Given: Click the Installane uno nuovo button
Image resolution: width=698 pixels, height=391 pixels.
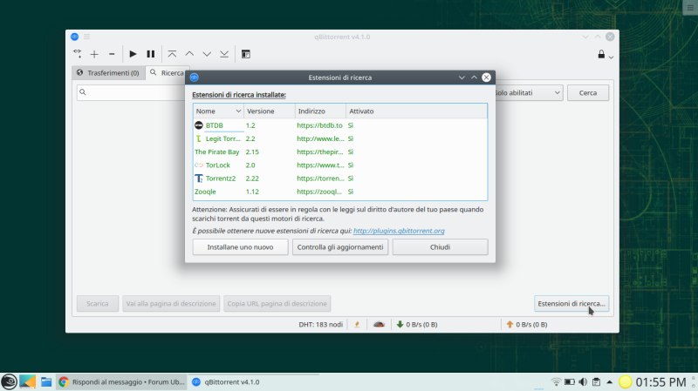Looking at the screenshot, I should 241,247.
